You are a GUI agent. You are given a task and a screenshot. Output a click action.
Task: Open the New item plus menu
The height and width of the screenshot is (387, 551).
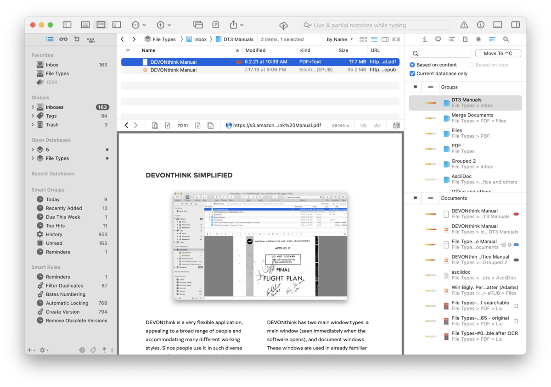[x=163, y=25]
